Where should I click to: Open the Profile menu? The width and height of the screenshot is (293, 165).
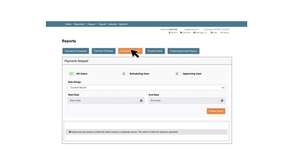coord(173,32)
